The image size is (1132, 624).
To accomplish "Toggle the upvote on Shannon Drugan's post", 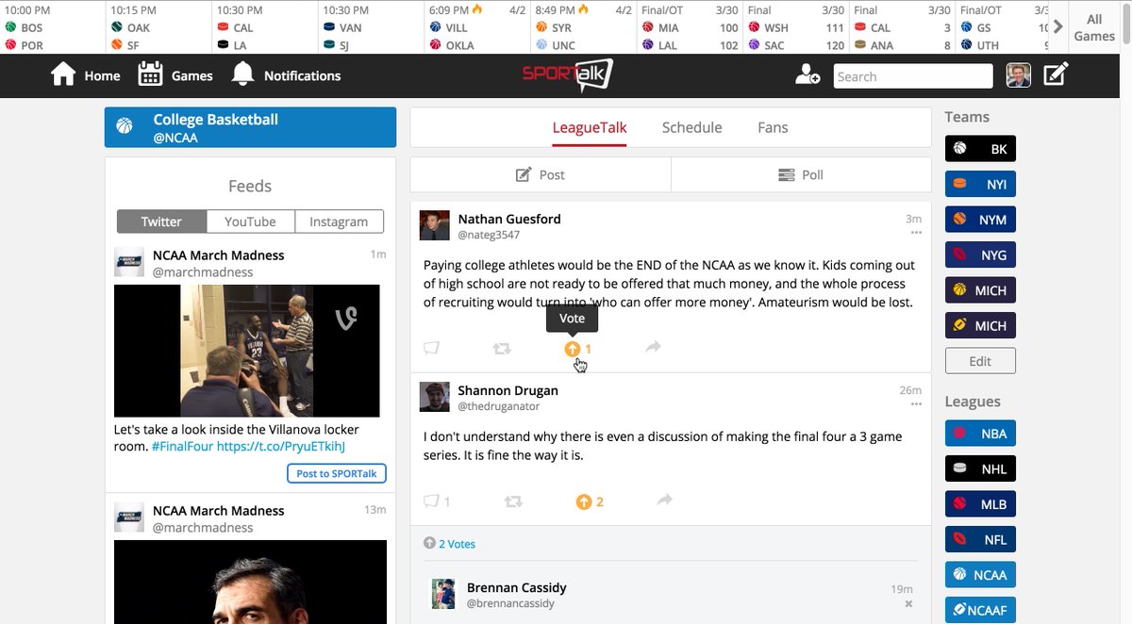I will 584,501.
